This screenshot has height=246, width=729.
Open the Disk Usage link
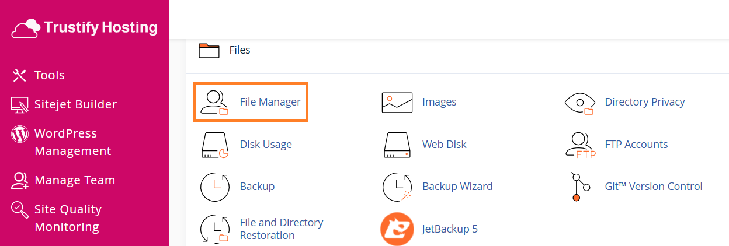click(x=266, y=145)
